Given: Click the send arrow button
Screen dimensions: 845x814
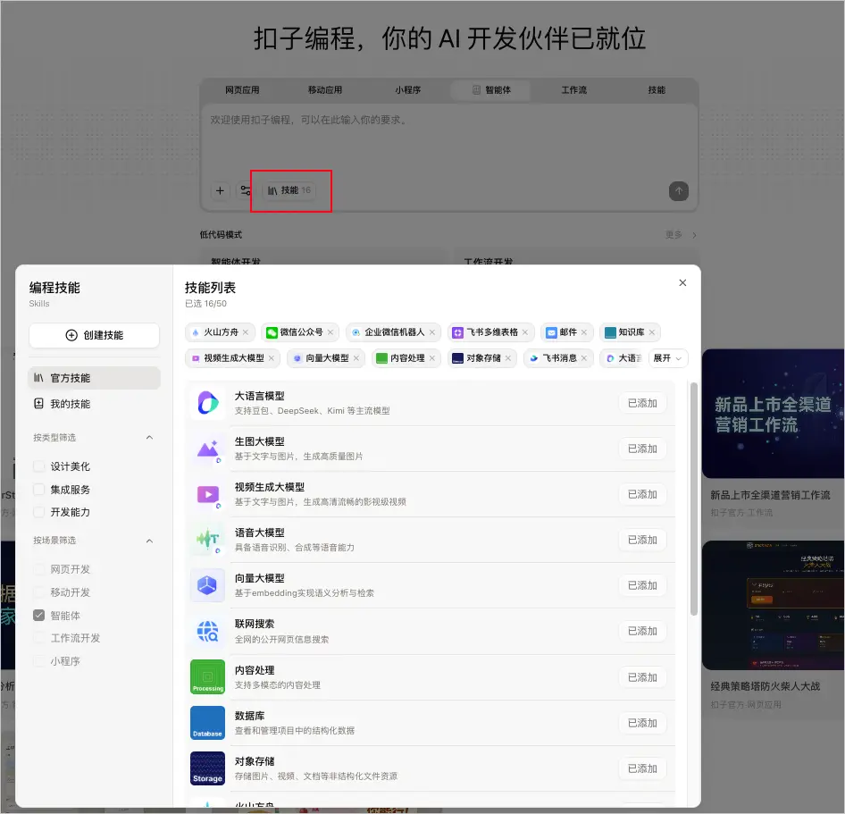Looking at the screenshot, I should pos(679,191).
